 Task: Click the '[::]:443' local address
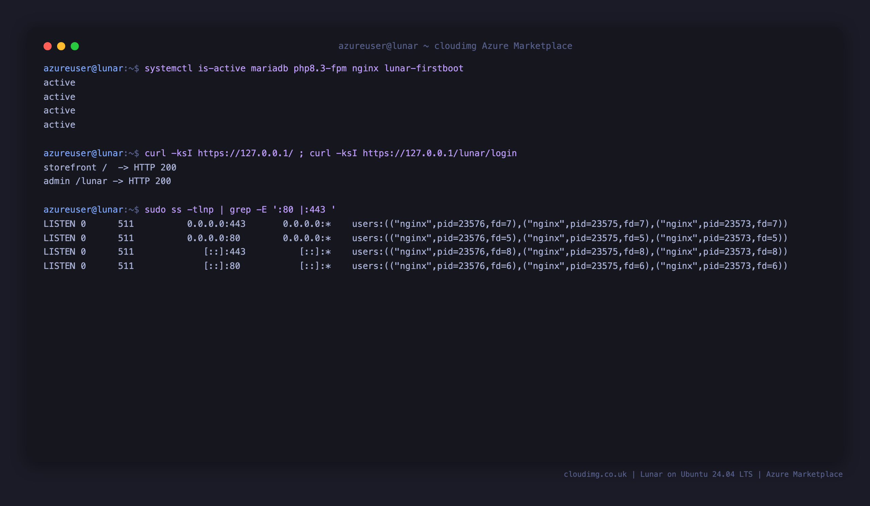pyautogui.click(x=224, y=252)
